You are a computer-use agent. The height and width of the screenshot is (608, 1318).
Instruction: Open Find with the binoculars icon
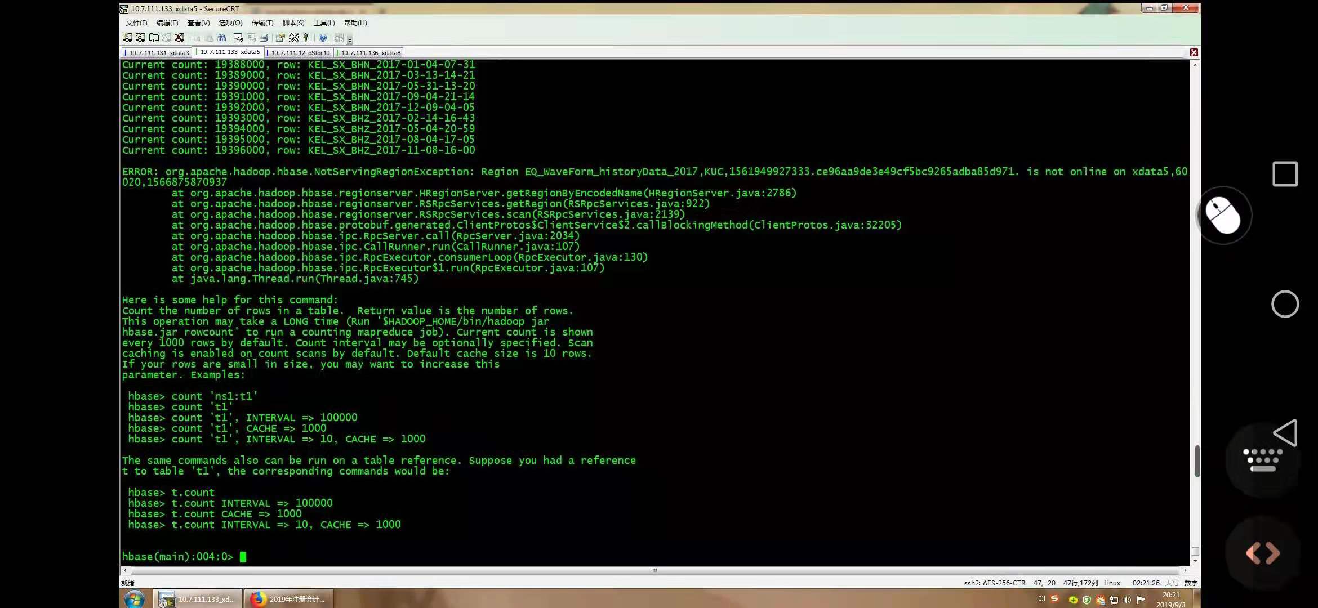[x=222, y=38]
